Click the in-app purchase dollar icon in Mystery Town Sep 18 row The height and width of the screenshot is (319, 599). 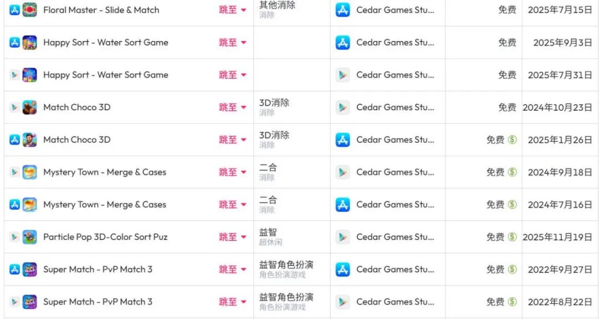pos(512,172)
